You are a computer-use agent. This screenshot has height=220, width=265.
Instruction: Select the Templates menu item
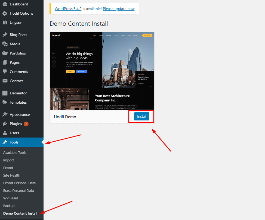pos(18,102)
